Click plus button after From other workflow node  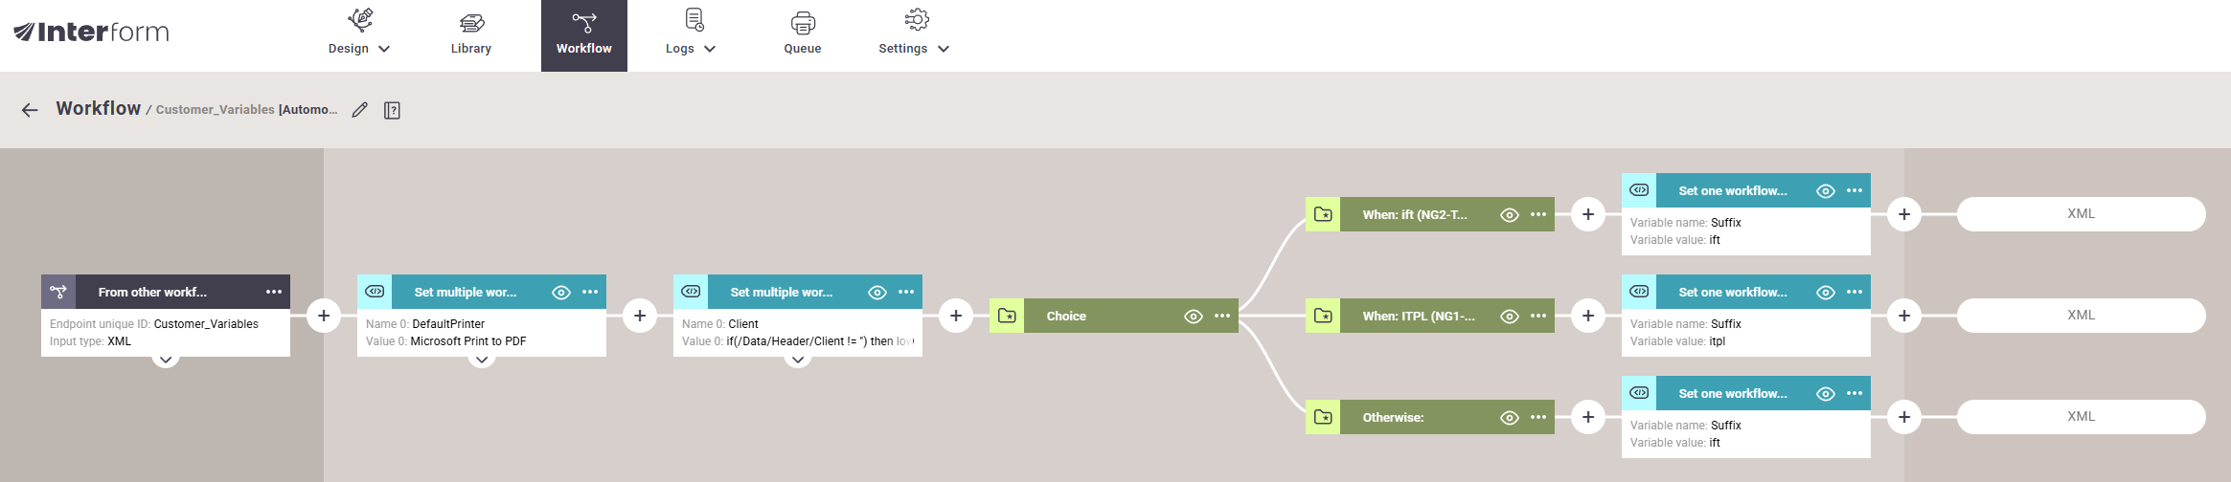click(324, 316)
